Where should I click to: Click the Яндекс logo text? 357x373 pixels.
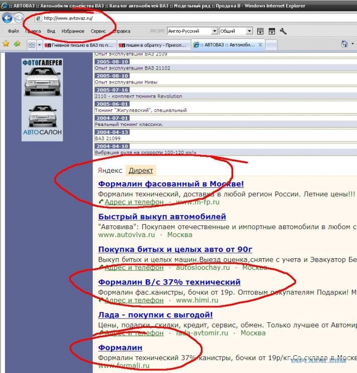point(110,170)
